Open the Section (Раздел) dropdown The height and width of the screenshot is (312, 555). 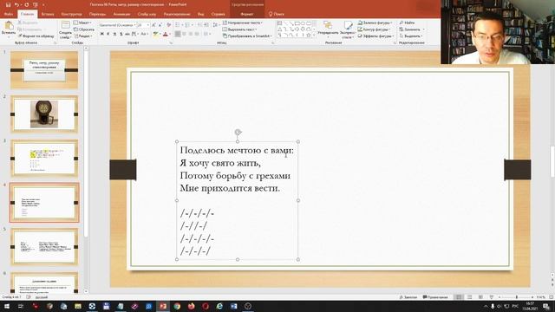pyautogui.click(x=83, y=36)
